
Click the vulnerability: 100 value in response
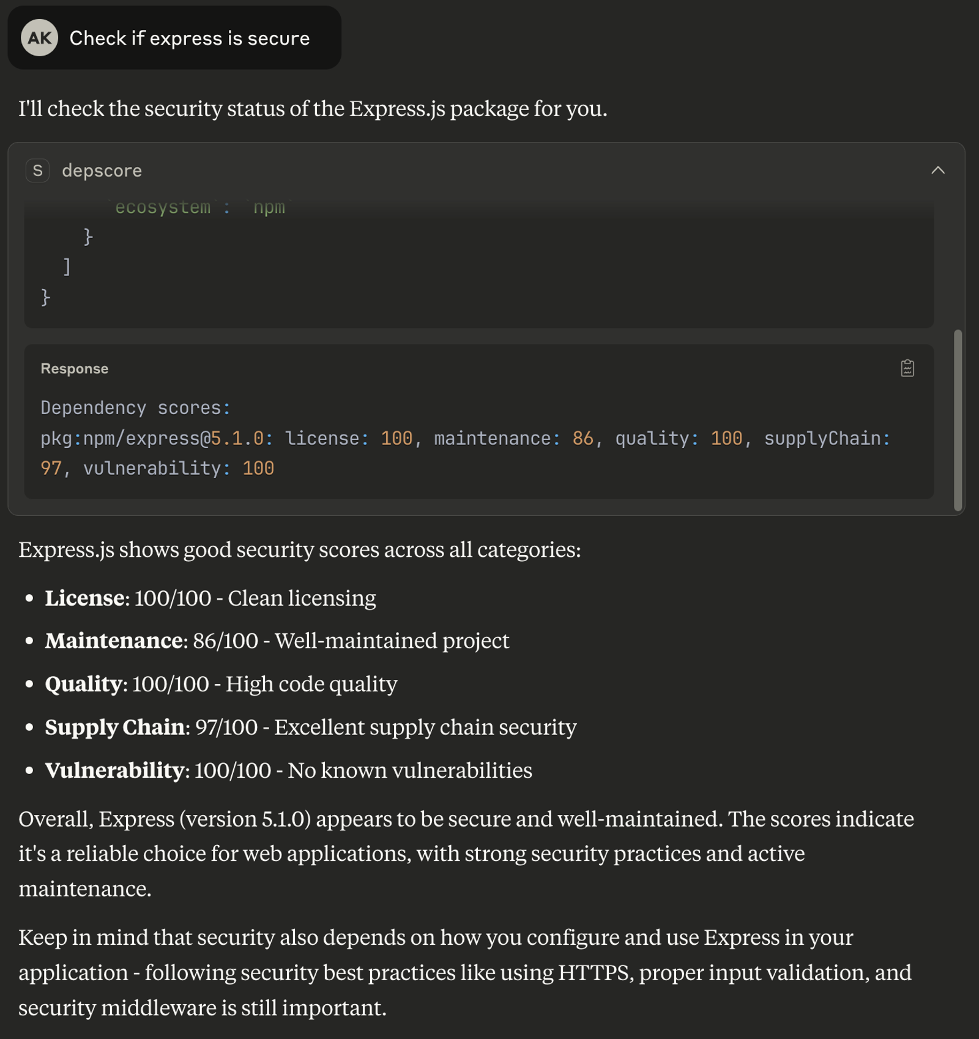[179, 468]
